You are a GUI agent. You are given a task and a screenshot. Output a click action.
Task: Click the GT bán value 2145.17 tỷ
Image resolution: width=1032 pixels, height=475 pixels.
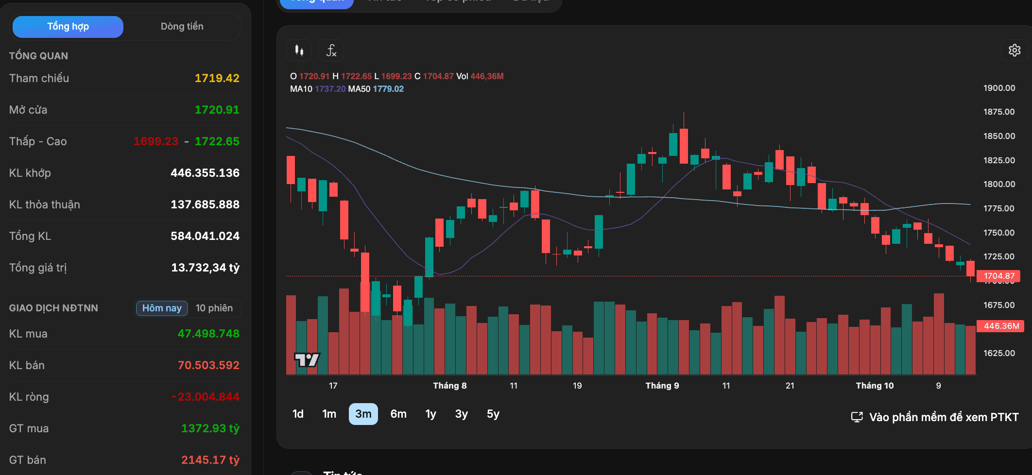pos(210,460)
